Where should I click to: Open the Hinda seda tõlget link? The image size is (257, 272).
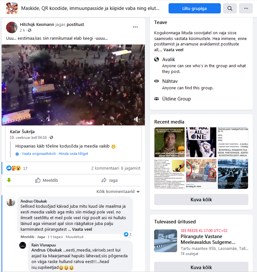tap(73, 154)
